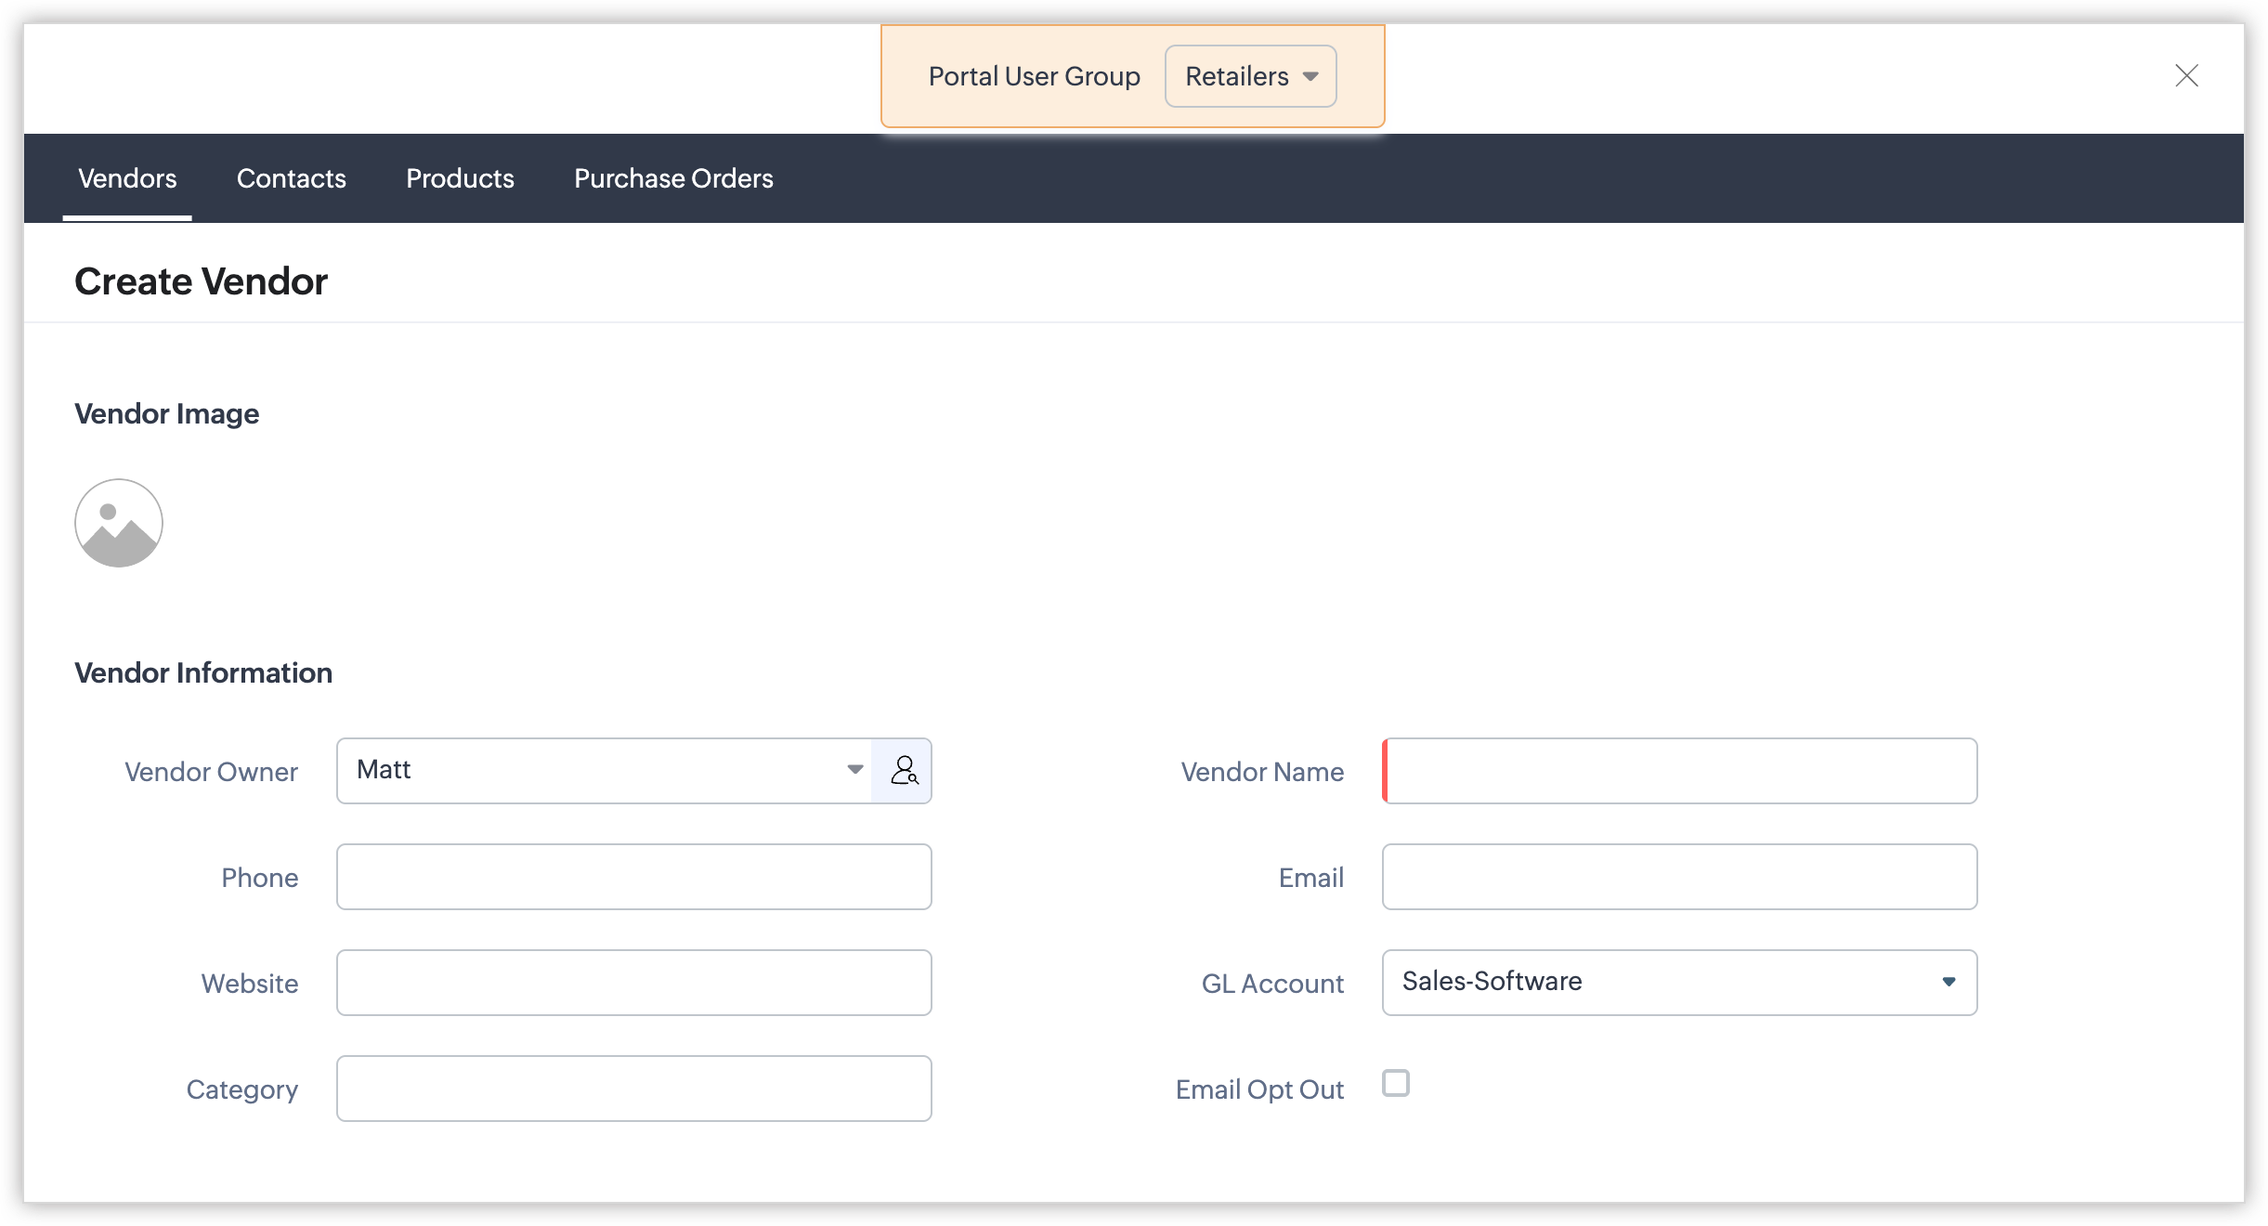Select the Vendors tab

click(x=127, y=178)
